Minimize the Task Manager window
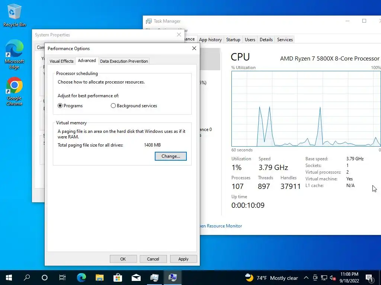 pos(348,21)
